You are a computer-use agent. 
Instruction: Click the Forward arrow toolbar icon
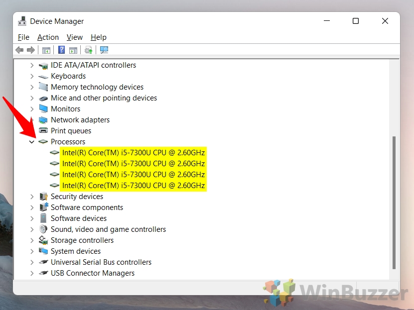coord(31,50)
